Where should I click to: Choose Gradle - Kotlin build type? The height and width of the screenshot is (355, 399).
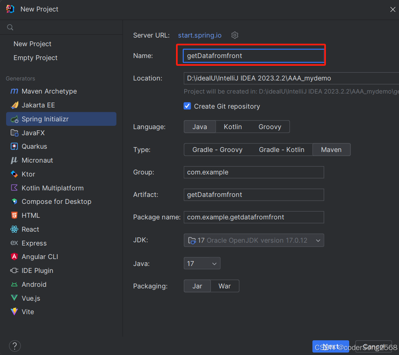click(x=281, y=150)
